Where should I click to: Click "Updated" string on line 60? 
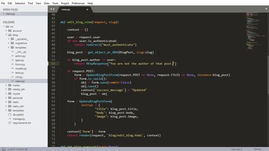[x=139, y=90]
